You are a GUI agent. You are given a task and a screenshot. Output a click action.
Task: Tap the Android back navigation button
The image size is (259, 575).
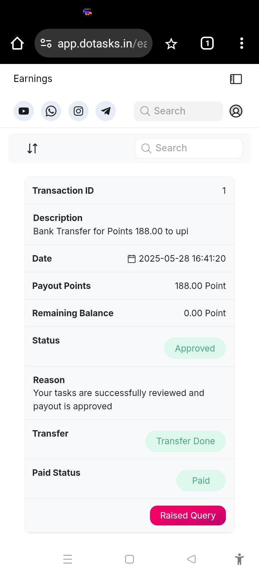pyautogui.click(x=191, y=559)
